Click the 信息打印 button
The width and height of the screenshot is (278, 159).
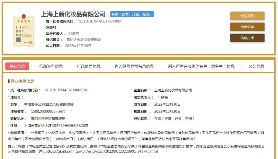point(247,38)
